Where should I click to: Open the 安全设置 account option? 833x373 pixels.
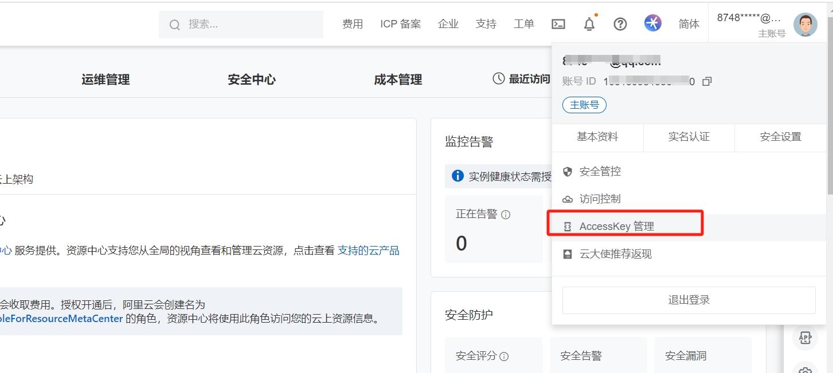coord(780,137)
